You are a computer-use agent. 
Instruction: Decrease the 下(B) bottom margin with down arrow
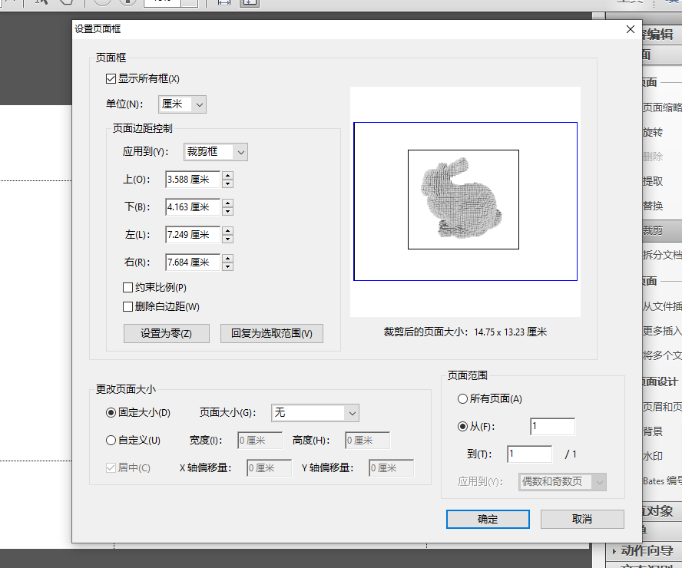tap(228, 212)
